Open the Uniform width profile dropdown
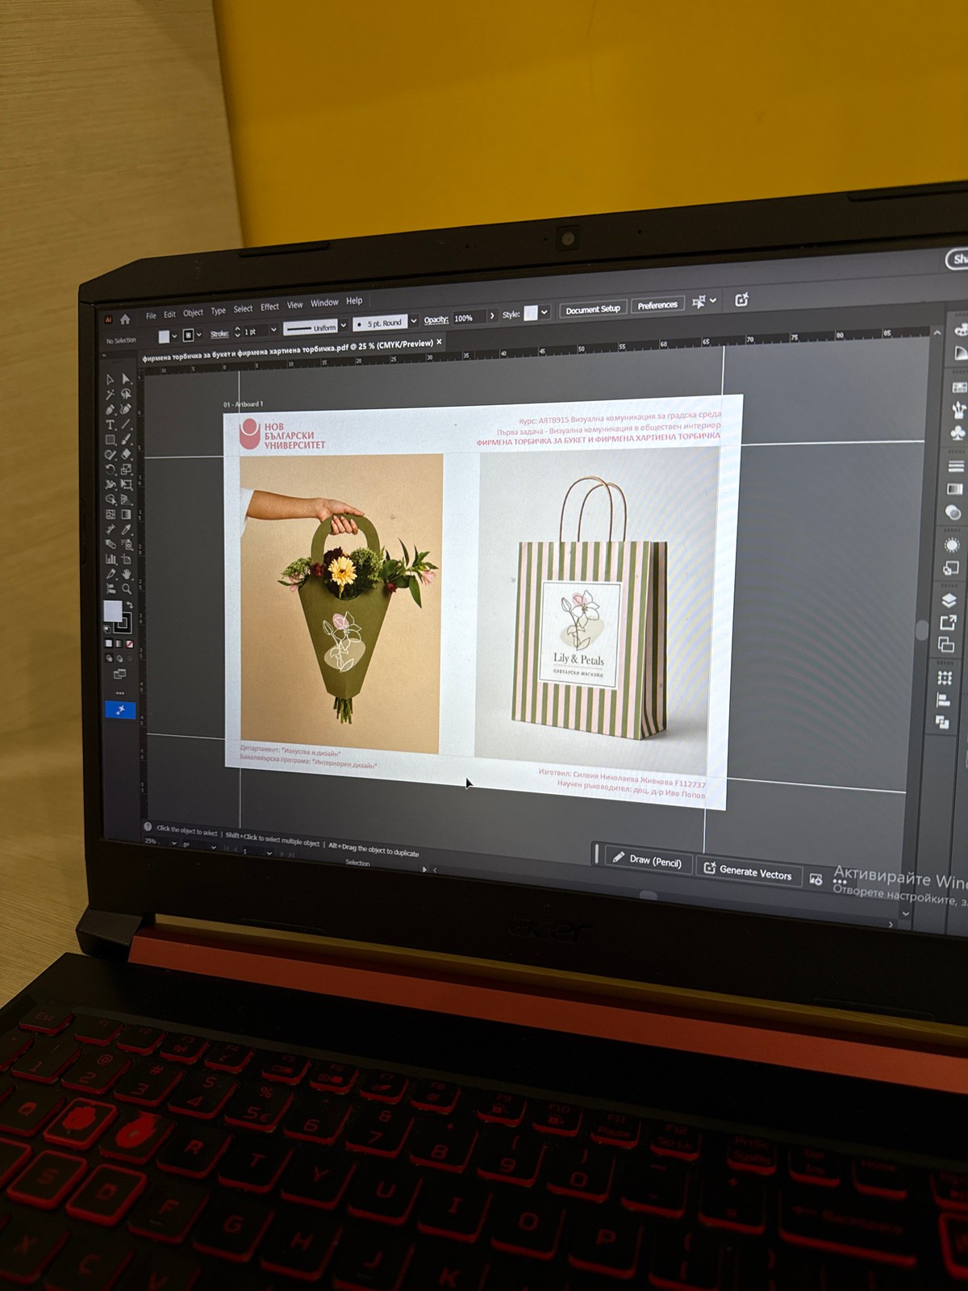 [344, 325]
